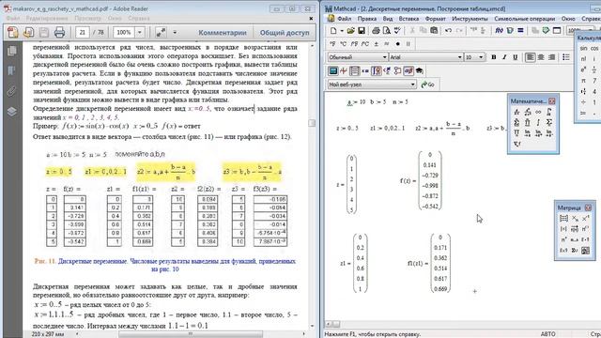Open the Mathcad Файл menu
Image resolution: width=601 pixels, height=338 pixels.
click(345, 19)
